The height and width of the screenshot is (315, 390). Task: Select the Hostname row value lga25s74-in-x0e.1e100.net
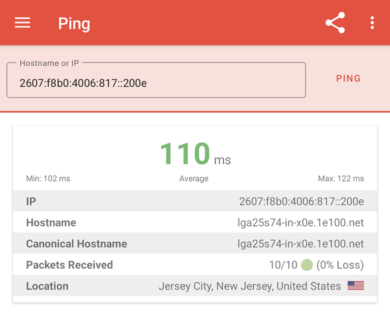click(300, 223)
